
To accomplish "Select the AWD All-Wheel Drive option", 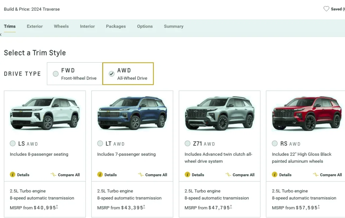I will point(128,74).
